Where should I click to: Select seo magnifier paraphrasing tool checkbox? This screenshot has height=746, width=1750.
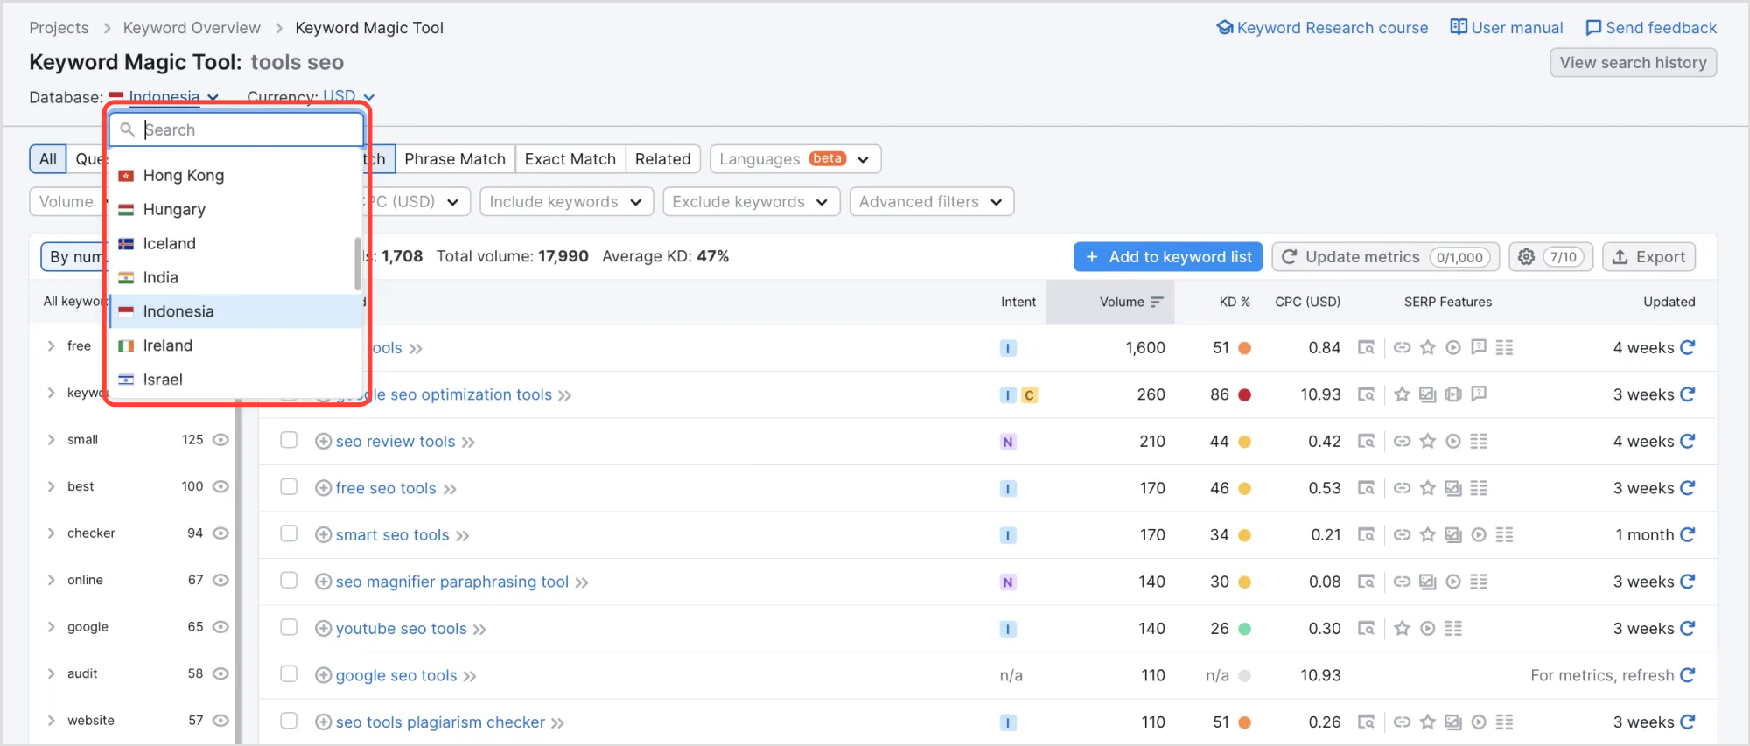click(289, 580)
